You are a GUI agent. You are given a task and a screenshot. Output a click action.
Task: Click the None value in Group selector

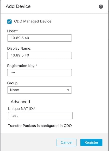click(x=14, y=90)
